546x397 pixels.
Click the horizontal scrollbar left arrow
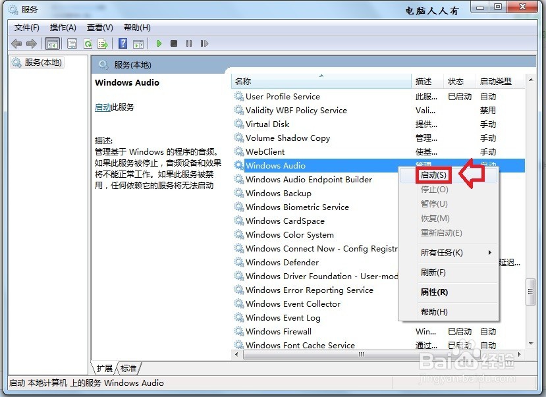pos(237,355)
